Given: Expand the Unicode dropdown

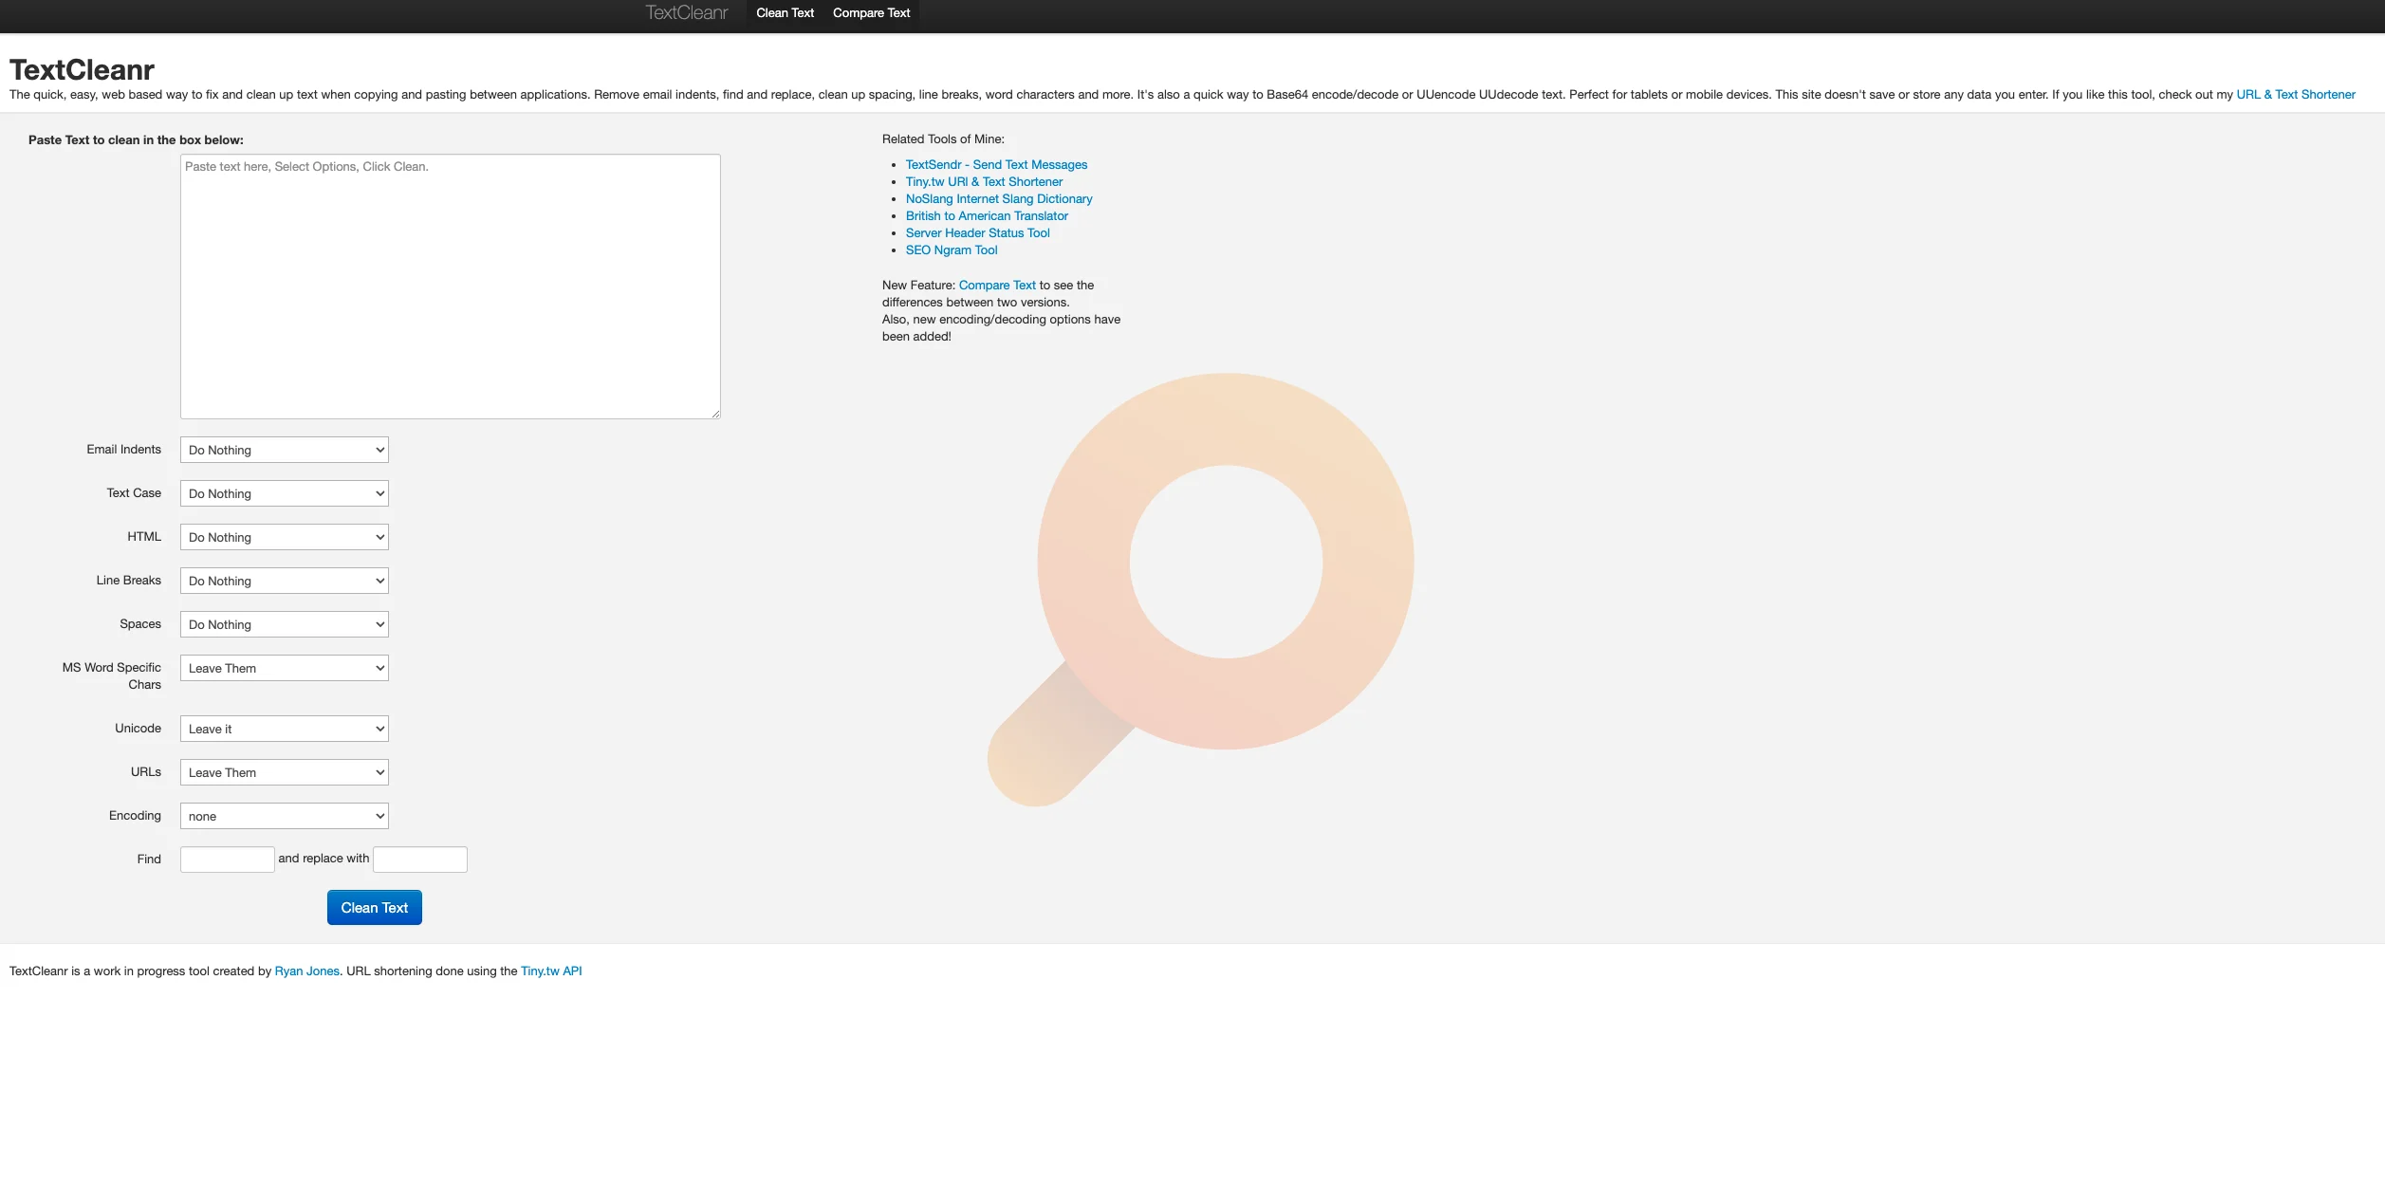Looking at the screenshot, I should point(284,729).
